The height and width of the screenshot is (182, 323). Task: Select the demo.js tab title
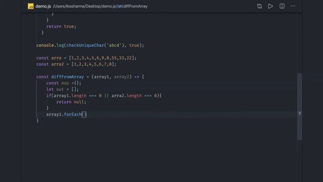click(43, 7)
